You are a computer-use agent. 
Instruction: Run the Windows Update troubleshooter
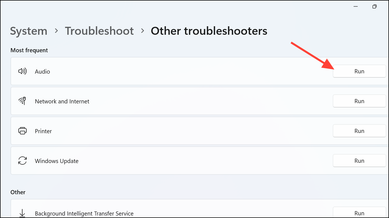pos(359,161)
